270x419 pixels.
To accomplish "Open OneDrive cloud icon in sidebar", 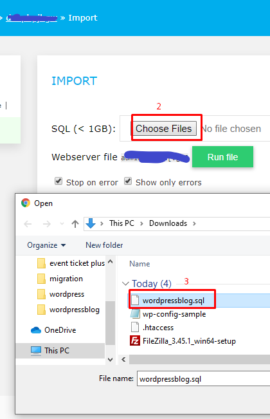I will click(x=36, y=330).
